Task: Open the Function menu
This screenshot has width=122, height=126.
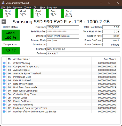Action: pyautogui.click(x=18, y=8)
